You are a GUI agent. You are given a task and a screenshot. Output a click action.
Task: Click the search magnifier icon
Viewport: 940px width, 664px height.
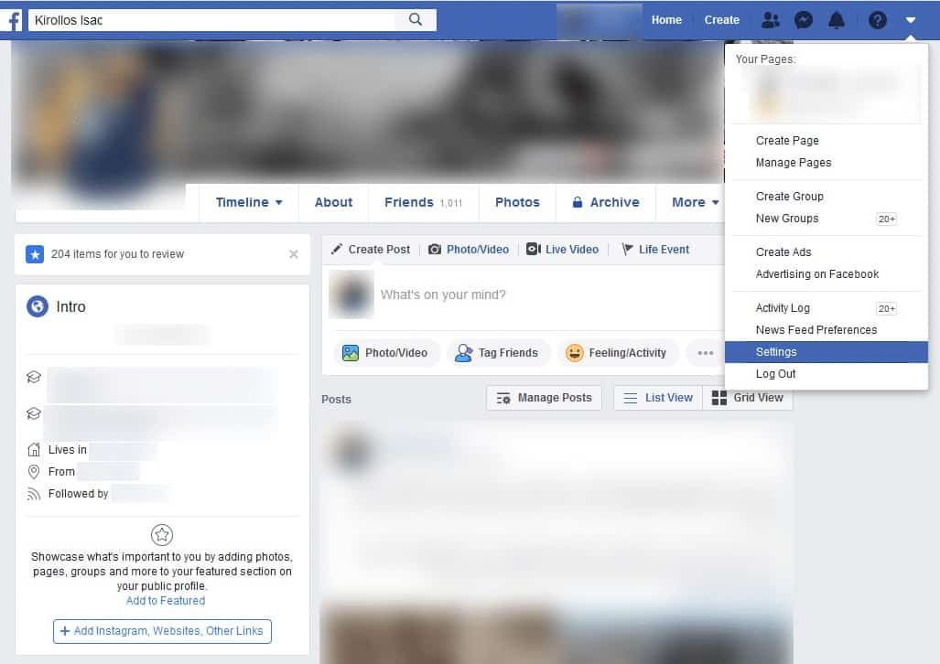click(416, 20)
